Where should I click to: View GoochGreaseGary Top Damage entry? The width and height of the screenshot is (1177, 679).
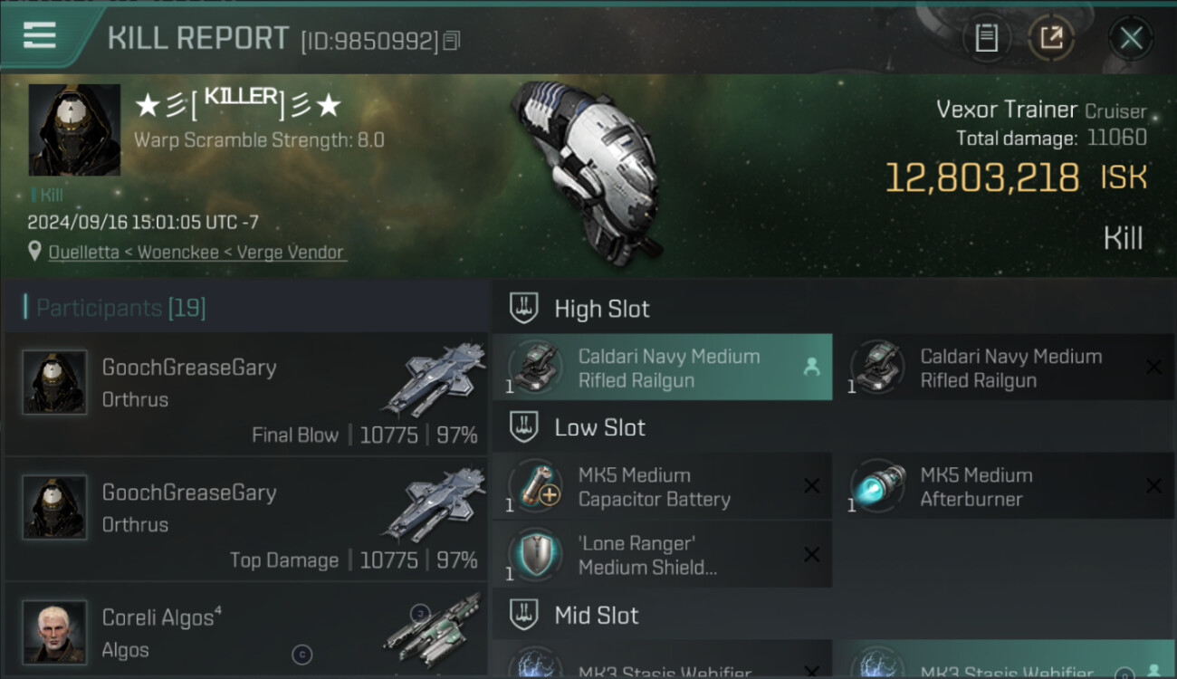(246, 519)
